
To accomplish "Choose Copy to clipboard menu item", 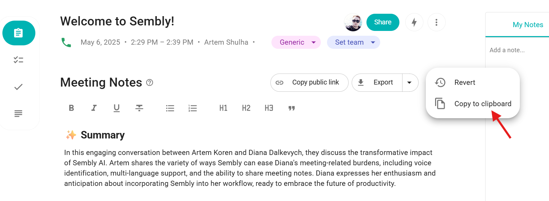I will [x=482, y=104].
